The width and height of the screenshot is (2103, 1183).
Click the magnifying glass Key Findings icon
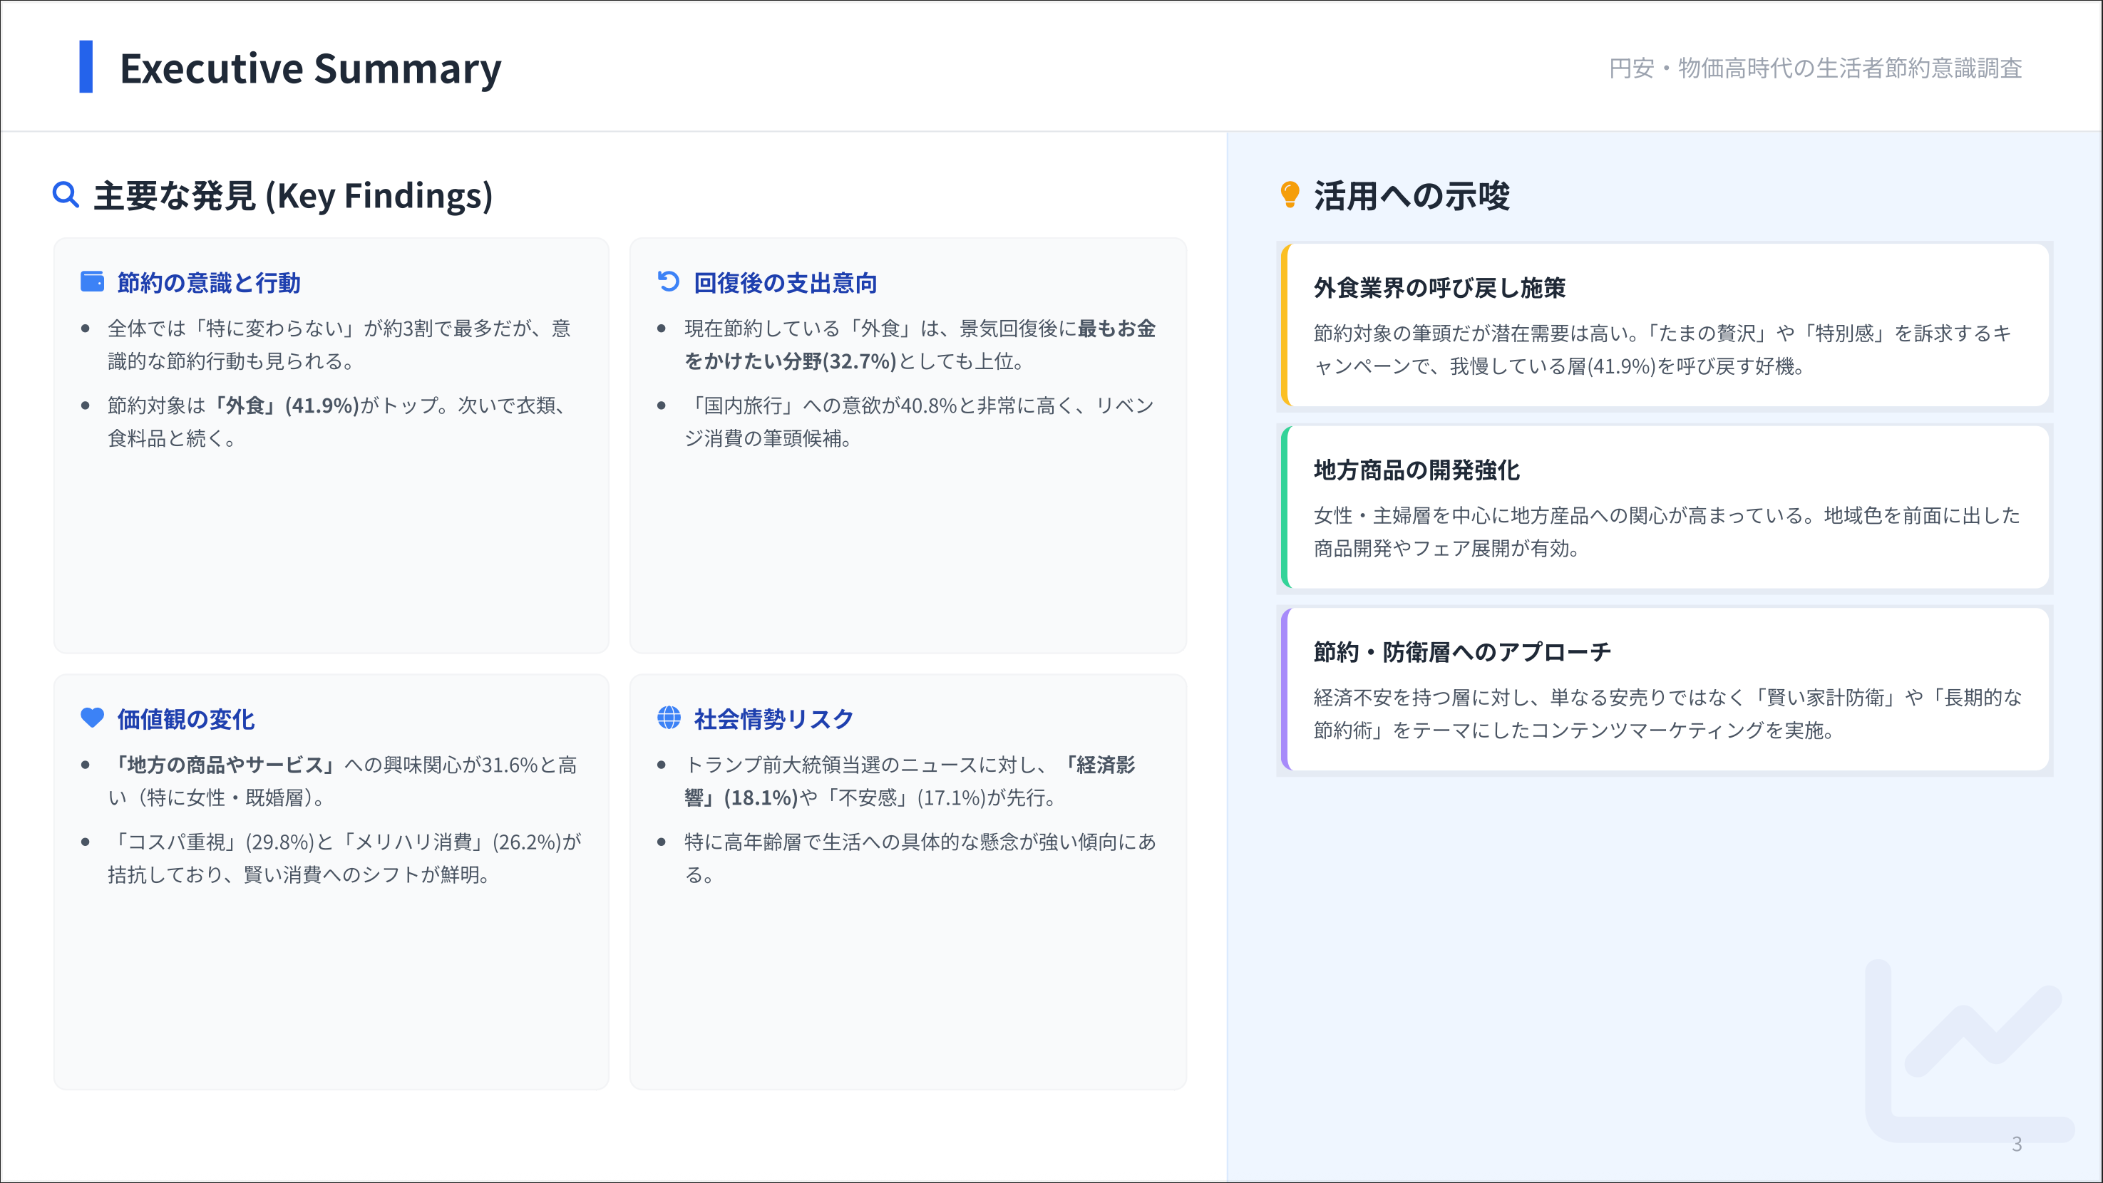[66, 195]
